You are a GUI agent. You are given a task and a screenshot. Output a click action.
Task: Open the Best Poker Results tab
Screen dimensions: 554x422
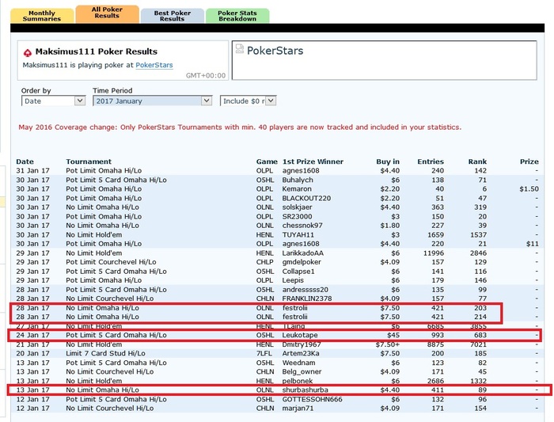coord(172,15)
